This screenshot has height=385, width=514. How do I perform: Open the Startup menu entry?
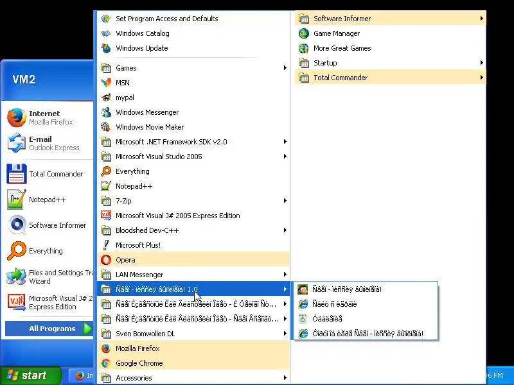point(391,63)
